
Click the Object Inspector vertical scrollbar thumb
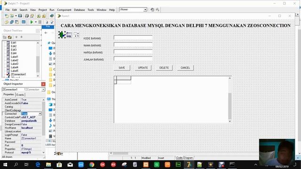pyautogui.click(x=44, y=119)
